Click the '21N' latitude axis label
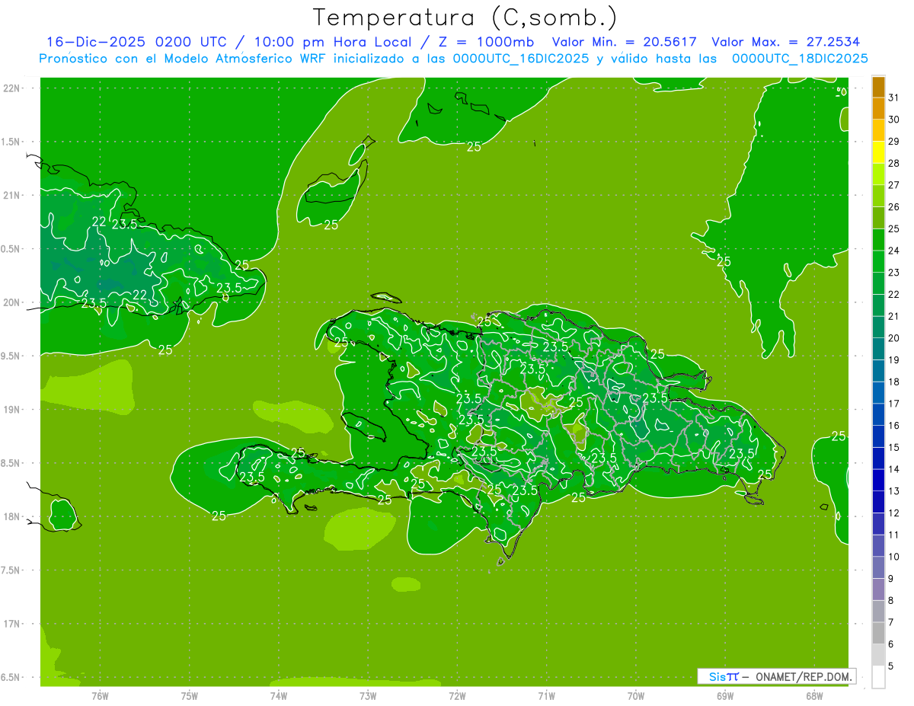 click(11, 195)
